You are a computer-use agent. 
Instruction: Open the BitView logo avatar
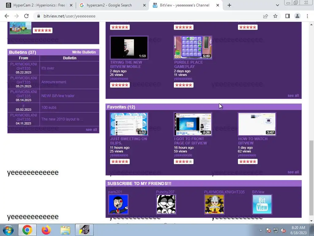(262, 204)
